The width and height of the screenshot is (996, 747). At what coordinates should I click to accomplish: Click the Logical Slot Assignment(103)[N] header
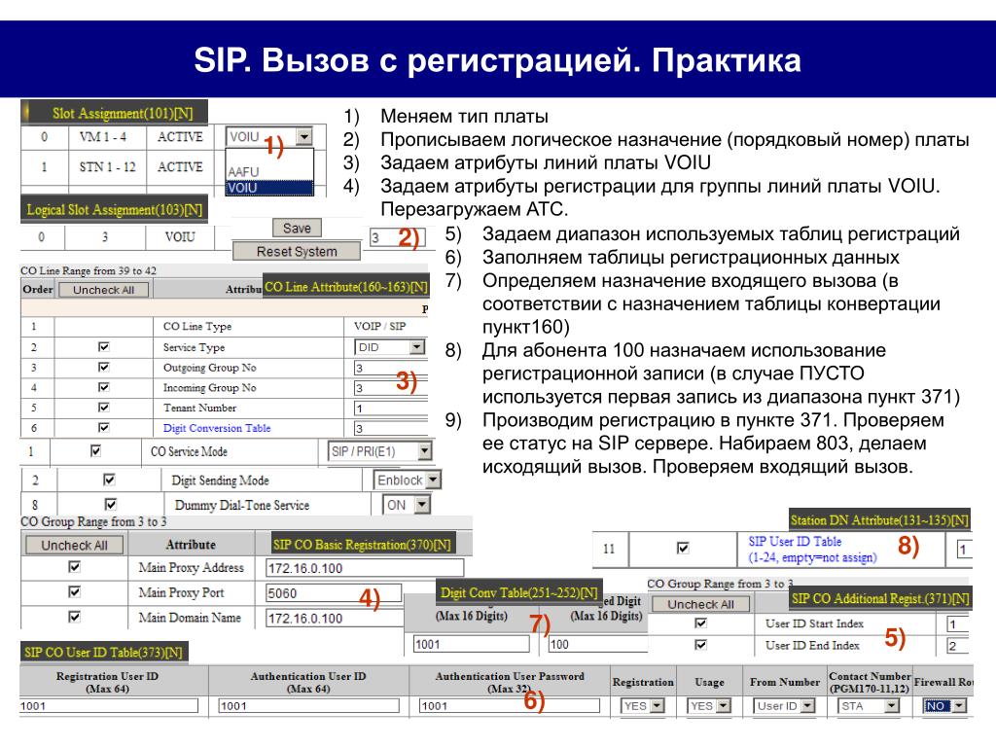115,210
